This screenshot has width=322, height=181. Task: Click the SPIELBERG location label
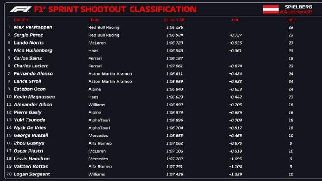click(x=298, y=7)
